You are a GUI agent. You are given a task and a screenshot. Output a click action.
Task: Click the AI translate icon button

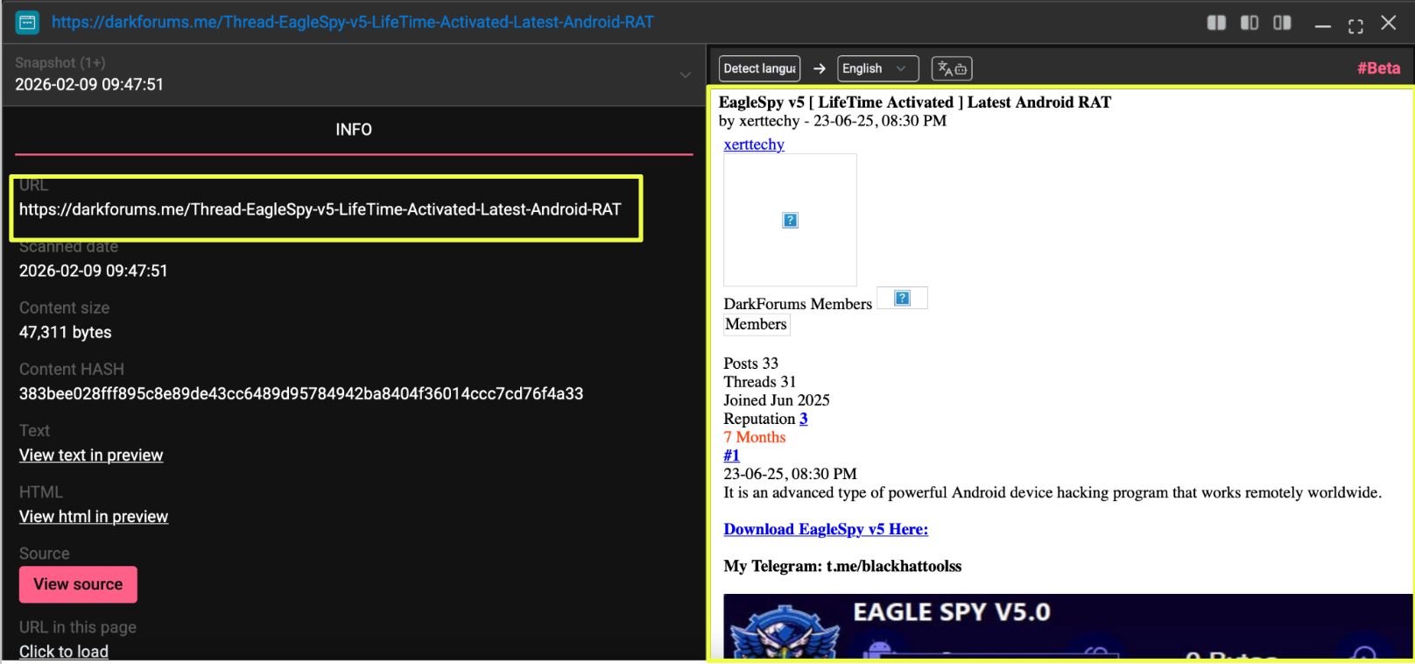[952, 68]
